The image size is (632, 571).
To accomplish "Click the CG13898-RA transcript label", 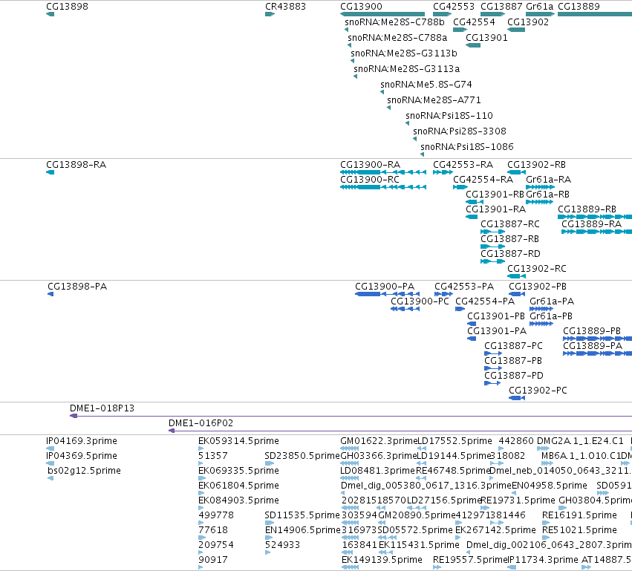I will [76, 164].
